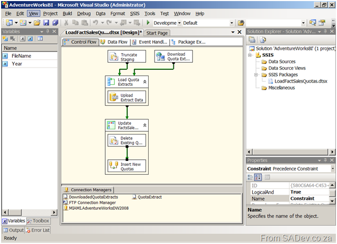Select the Insert New Quotas task
This screenshot has width=337, height=244.
click(127, 166)
